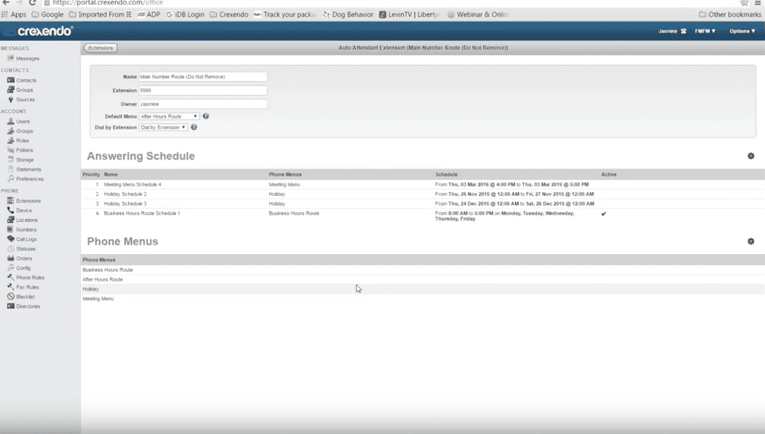Expand the Default Menu dropdown
765x434 pixels.
pyautogui.click(x=169, y=116)
